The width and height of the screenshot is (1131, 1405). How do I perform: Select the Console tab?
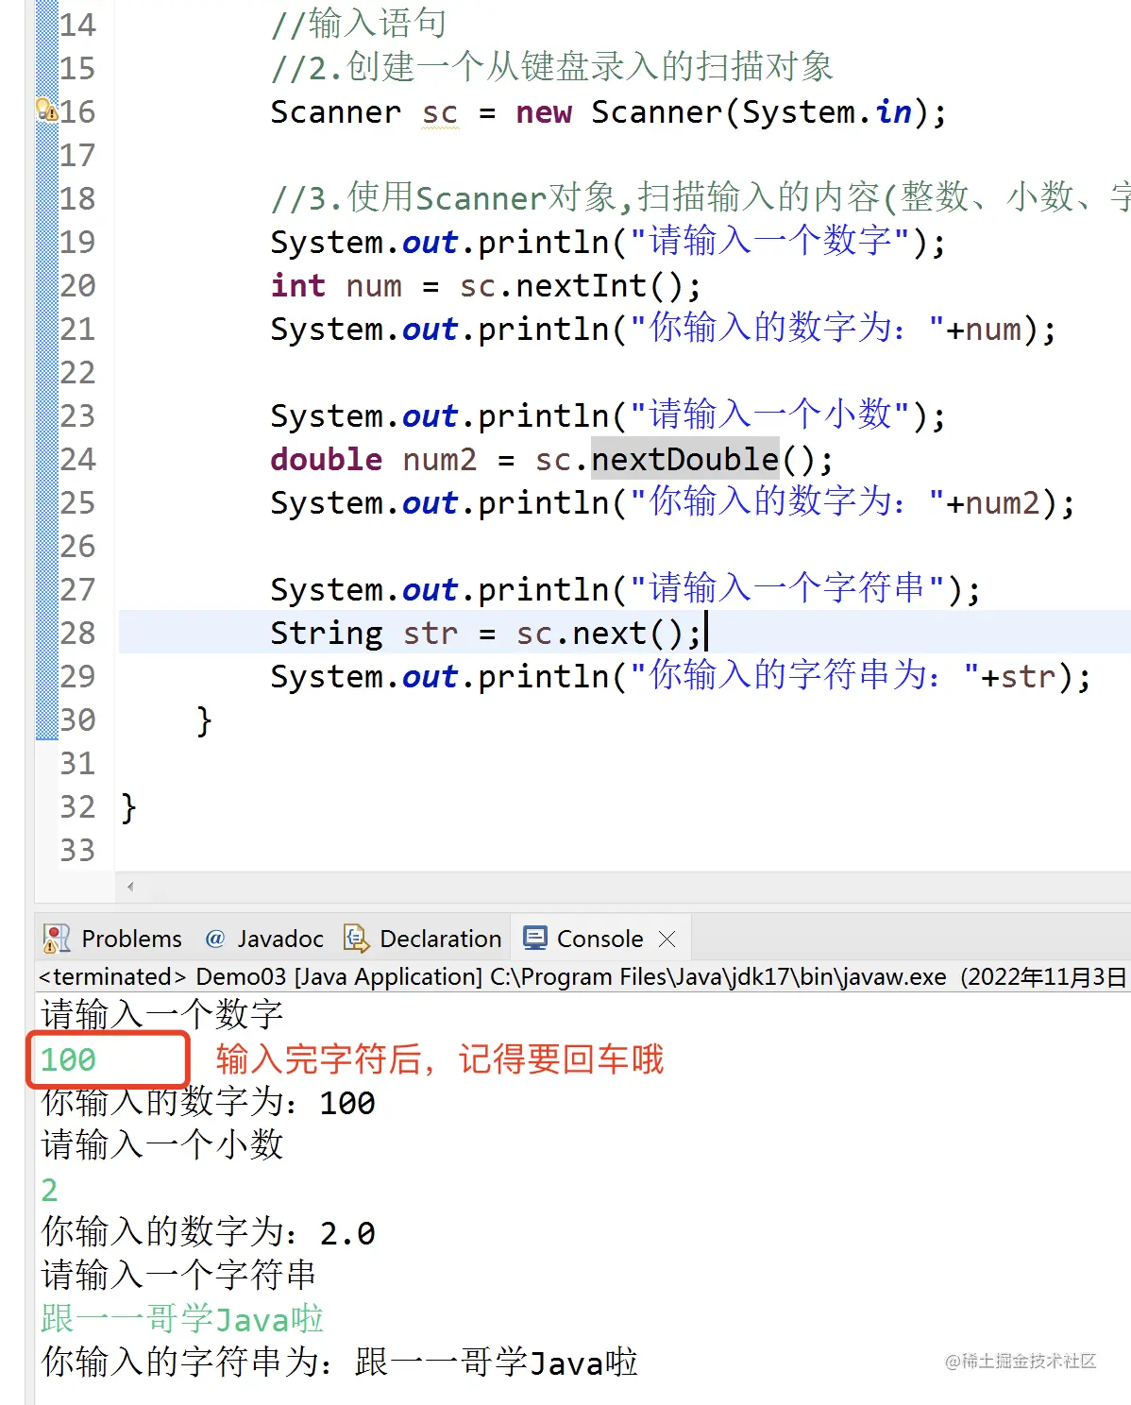pyautogui.click(x=599, y=939)
